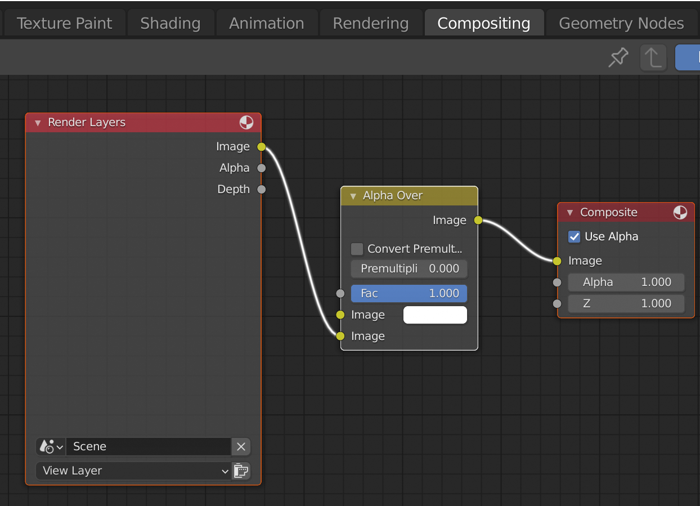700x506 pixels.
Task: Switch to the Geometry Nodes tab
Action: click(621, 23)
